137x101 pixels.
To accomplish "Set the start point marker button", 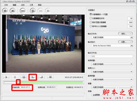I will tap(33, 77).
